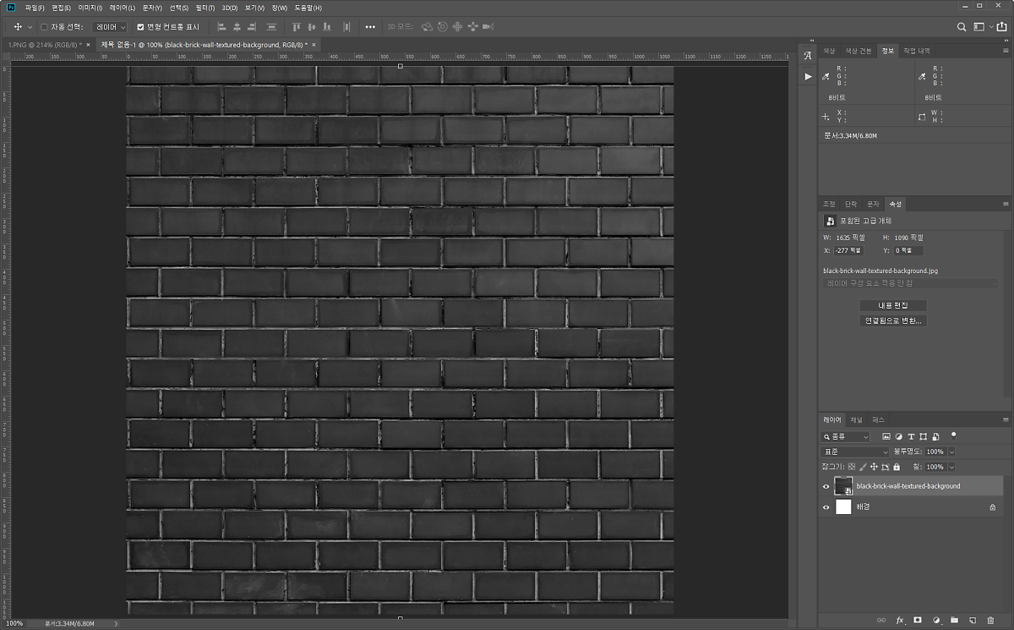Open the 레이어 auto-select target dropdown

(110, 27)
